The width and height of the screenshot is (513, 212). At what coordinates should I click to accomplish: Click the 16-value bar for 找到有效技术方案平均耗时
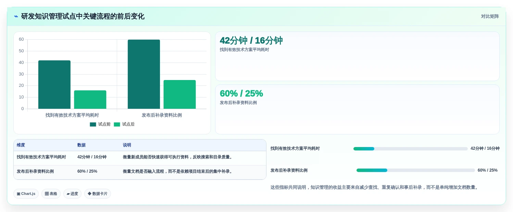[90, 100]
